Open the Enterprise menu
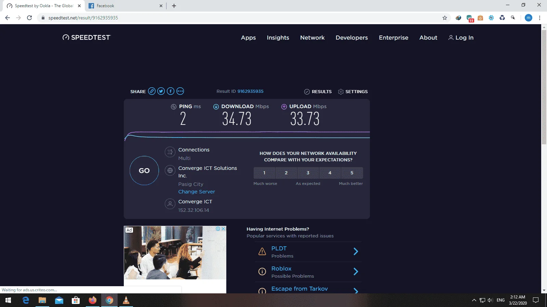 pos(393,38)
